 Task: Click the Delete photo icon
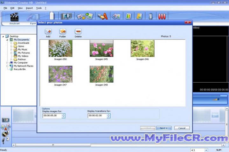click(x=78, y=31)
